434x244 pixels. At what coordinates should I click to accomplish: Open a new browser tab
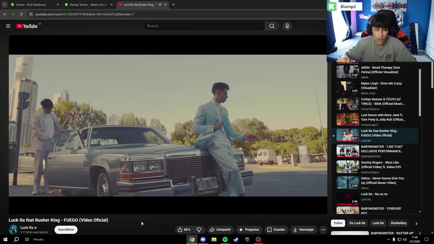(174, 5)
